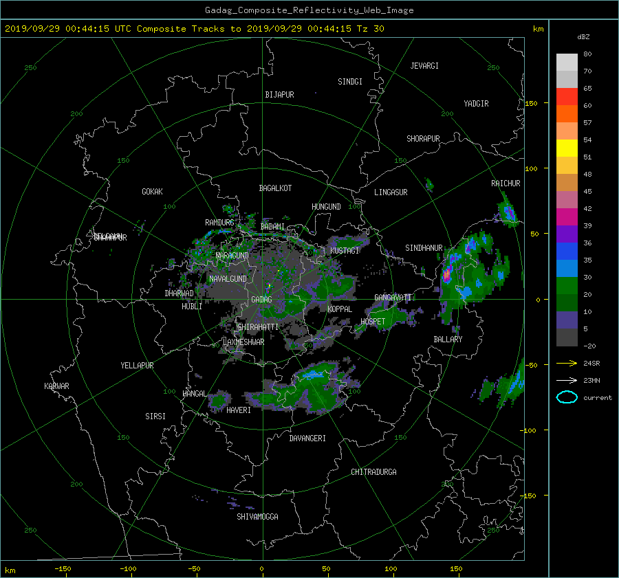Click the BAGALKOT city label
This screenshot has height=578, width=619.
275,188
